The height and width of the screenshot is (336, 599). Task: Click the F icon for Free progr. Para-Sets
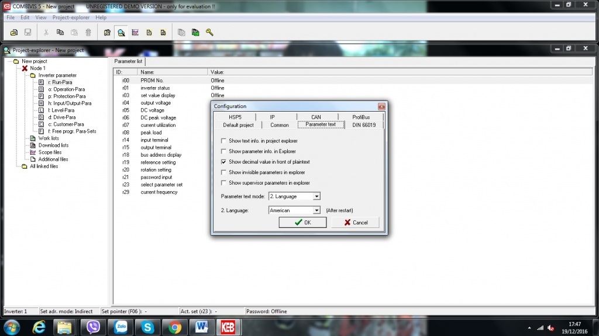coord(41,131)
